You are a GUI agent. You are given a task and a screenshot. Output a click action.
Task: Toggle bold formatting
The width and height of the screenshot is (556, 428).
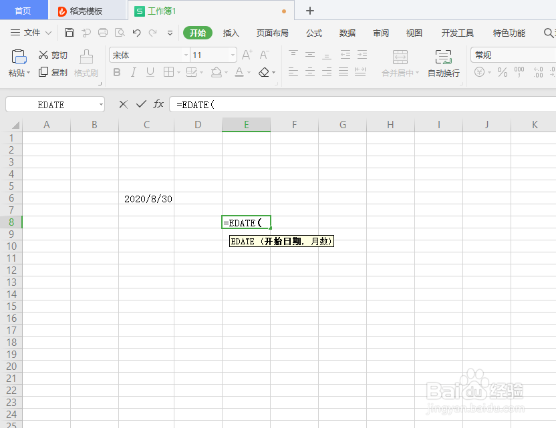point(116,72)
